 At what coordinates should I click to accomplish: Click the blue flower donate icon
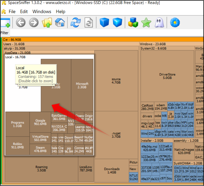[x=175, y=22]
